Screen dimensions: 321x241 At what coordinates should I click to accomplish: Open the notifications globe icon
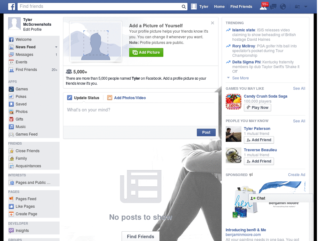[283, 7]
